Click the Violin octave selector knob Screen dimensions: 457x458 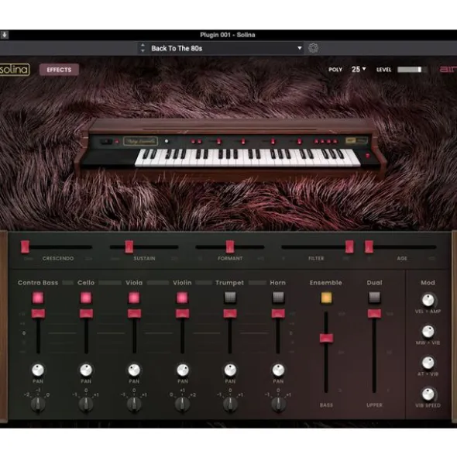pyautogui.click(x=182, y=405)
